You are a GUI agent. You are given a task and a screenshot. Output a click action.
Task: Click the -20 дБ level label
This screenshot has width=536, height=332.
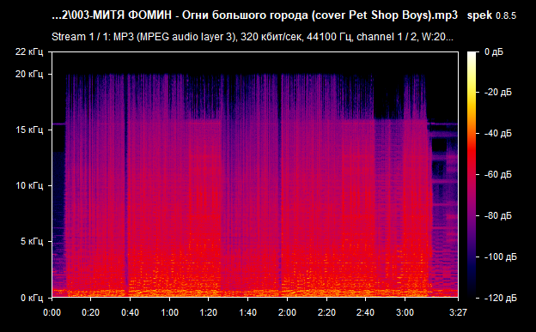click(x=498, y=93)
